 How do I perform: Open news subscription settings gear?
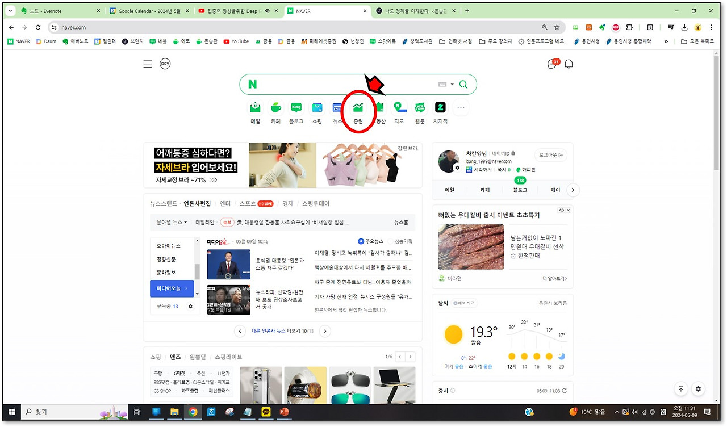pos(190,307)
